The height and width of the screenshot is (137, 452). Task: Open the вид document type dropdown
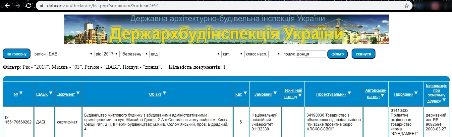[190, 54]
